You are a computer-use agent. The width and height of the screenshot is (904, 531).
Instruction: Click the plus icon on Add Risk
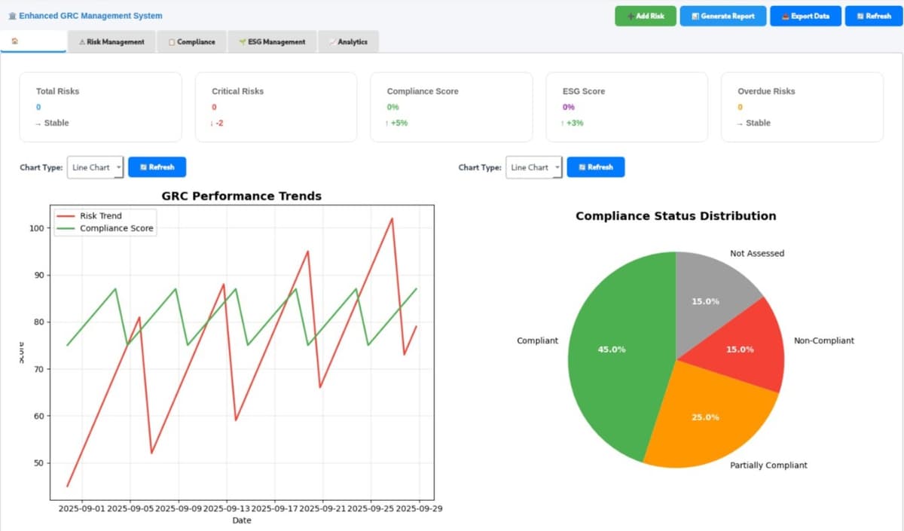click(630, 16)
